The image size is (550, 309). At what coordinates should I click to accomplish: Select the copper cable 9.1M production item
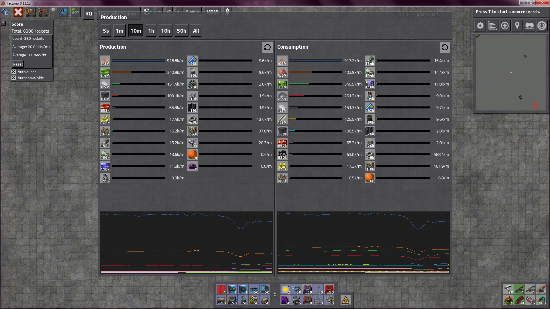pos(105,61)
